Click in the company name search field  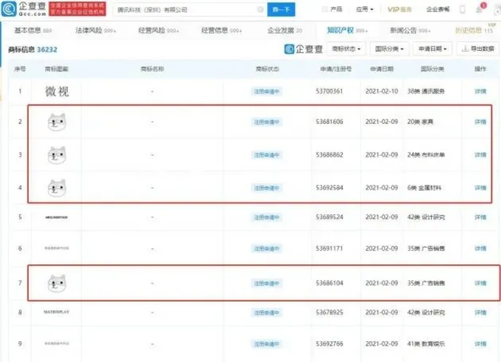184,10
